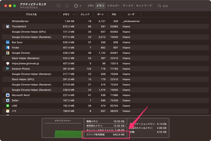Select the Safari compass icon
This screenshot has height=141, width=211.
click(x=8, y=100)
